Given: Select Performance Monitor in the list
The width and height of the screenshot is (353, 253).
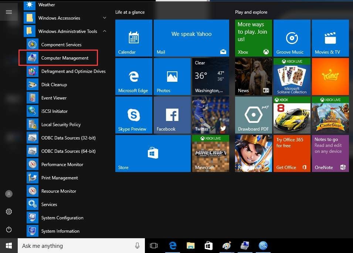Looking at the screenshot, I should [62, 165].
